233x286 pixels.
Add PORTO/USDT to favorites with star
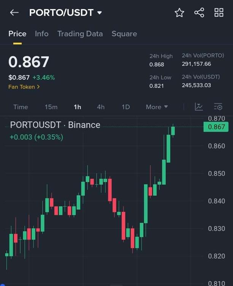179,13
